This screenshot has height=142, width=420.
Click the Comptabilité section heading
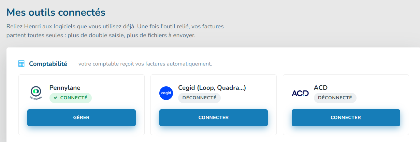point(48,64)
